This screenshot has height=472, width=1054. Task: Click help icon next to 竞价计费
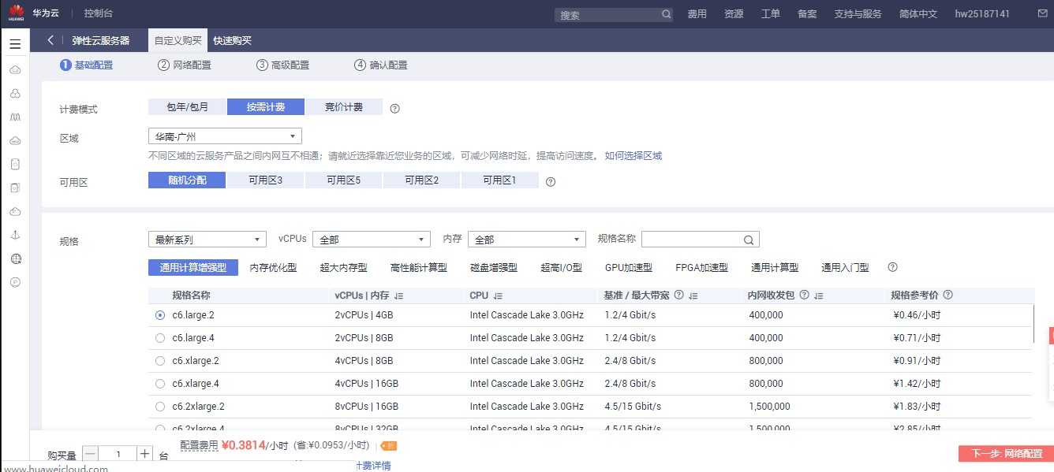tap(395, 109)
